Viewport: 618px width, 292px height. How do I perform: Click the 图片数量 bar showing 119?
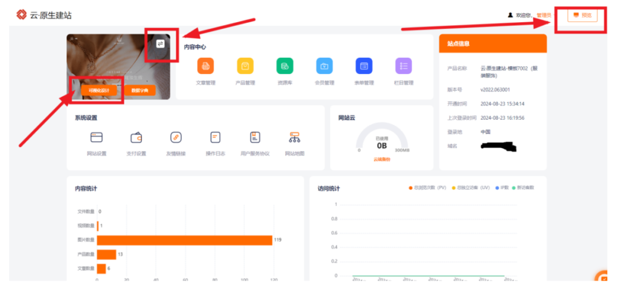tap(185, 240)
